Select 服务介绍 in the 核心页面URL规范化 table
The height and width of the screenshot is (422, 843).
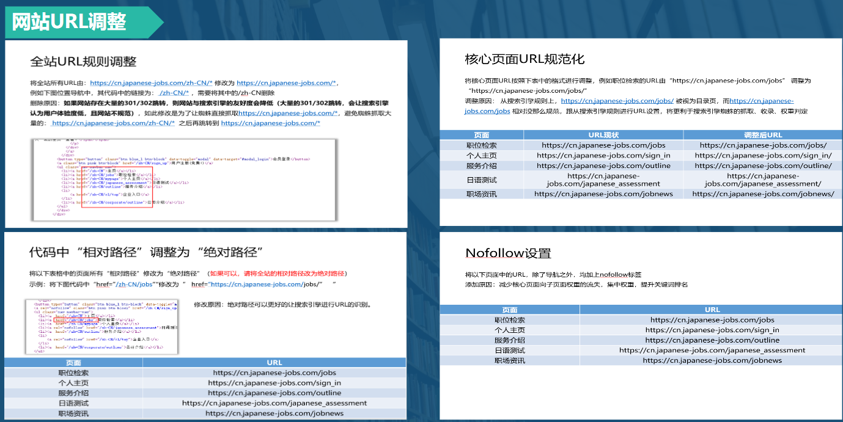coord(481,166)
